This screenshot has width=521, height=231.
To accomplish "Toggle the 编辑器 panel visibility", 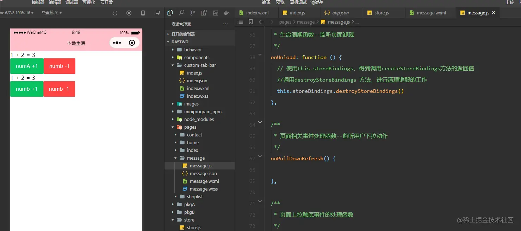I will coord(55,2).
